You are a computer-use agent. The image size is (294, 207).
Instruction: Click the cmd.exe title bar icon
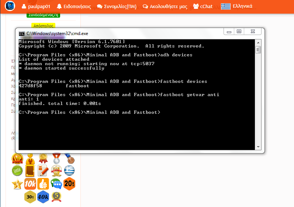point(22,34)
